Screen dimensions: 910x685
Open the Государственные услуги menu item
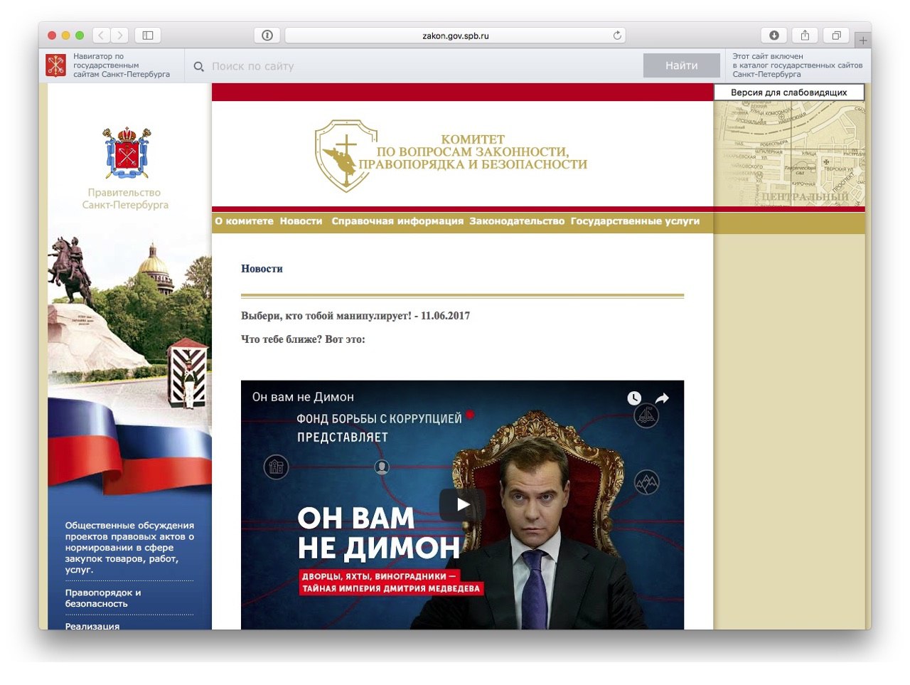tap(635, 221)
